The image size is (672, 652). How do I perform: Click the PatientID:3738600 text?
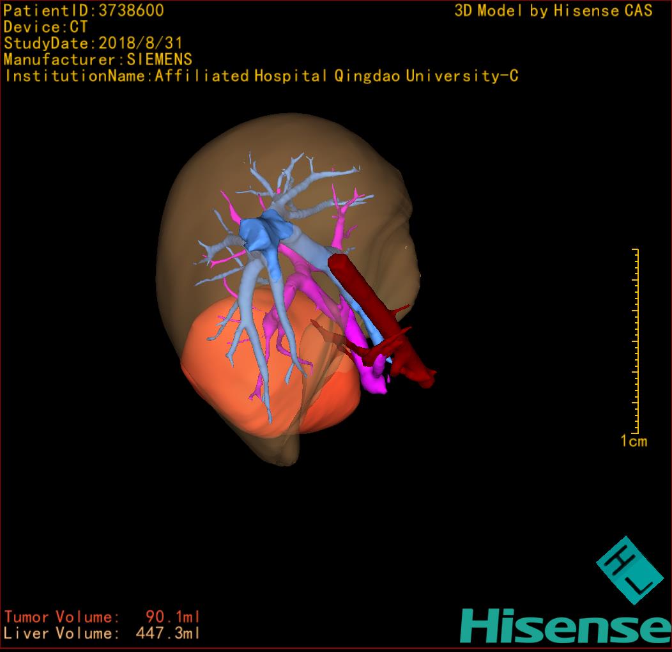[84, 11]
